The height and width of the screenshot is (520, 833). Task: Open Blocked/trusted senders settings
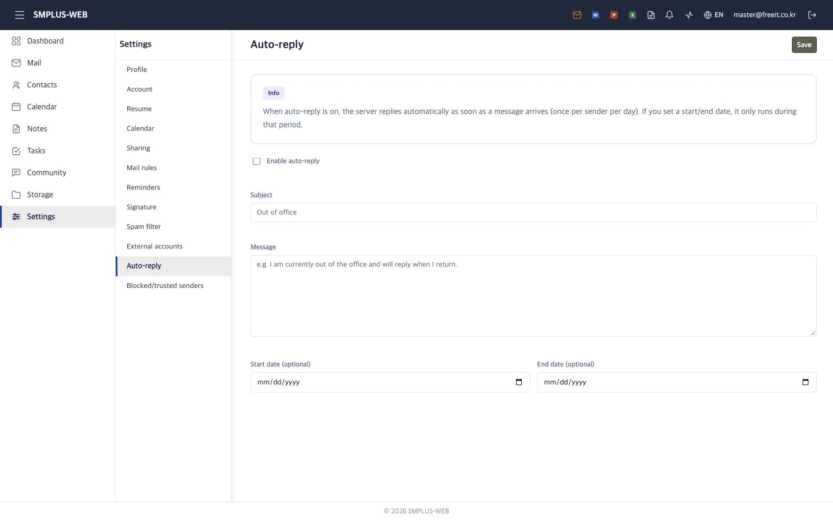(x=173, y=285)
